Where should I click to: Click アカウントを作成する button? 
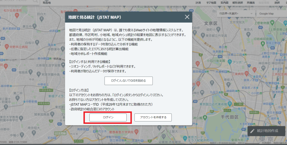pos(153,117)
